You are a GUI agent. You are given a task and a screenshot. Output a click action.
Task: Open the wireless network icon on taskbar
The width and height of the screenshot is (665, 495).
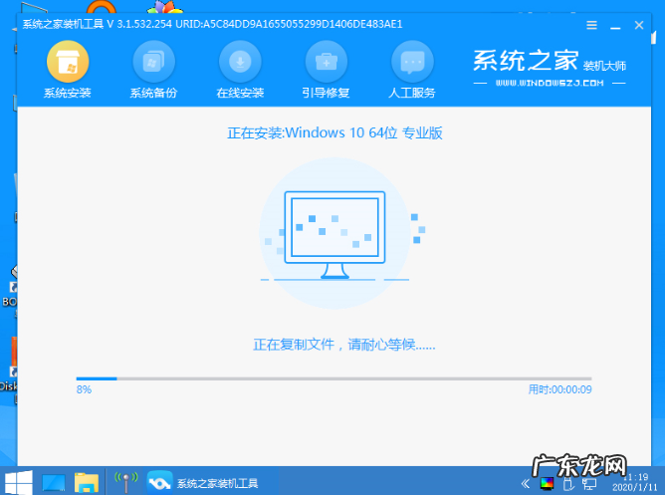pyautogui.click(x=126, y=482)
